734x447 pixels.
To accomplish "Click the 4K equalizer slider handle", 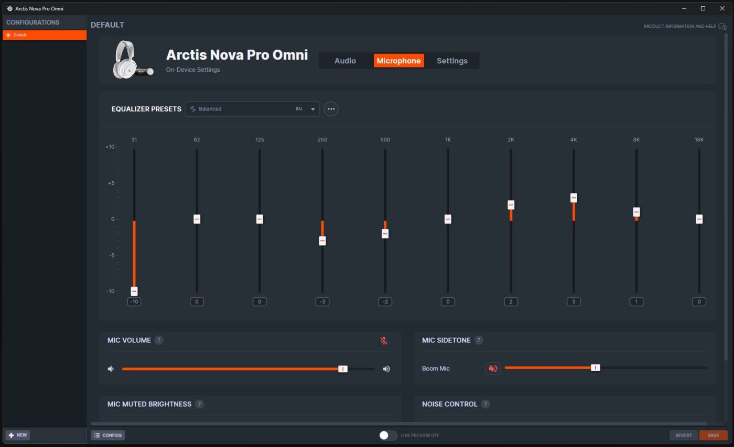I will tap(574, 198).
